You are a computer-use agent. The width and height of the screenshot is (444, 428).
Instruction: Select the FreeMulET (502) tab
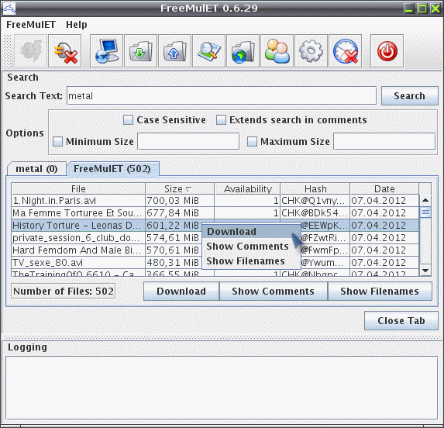click(x=112, y=169)
